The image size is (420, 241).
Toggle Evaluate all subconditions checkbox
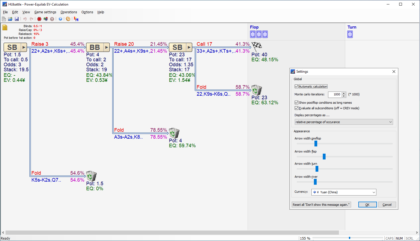click(x=296, y=108)
